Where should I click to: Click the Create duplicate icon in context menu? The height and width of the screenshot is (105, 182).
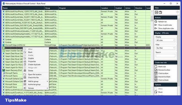point(25,64)
